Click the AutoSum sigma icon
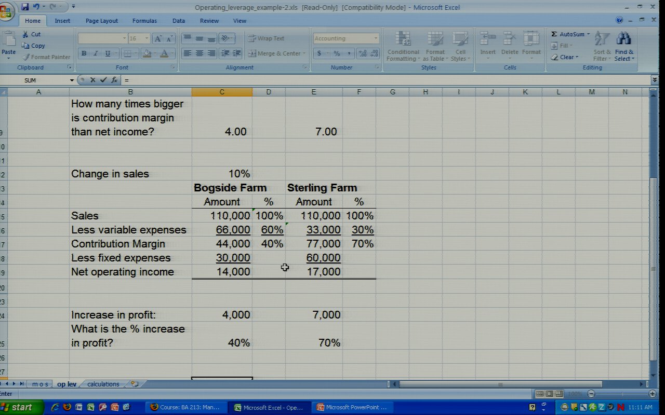This screenshot has height=415, width=665. pyautogui.click(x=554, y=34)
